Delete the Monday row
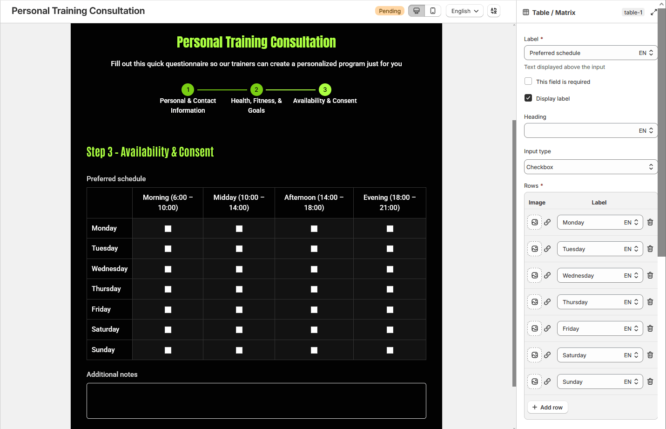The height and width of the screenshot is (429, 666). click(x=650, y=222)
